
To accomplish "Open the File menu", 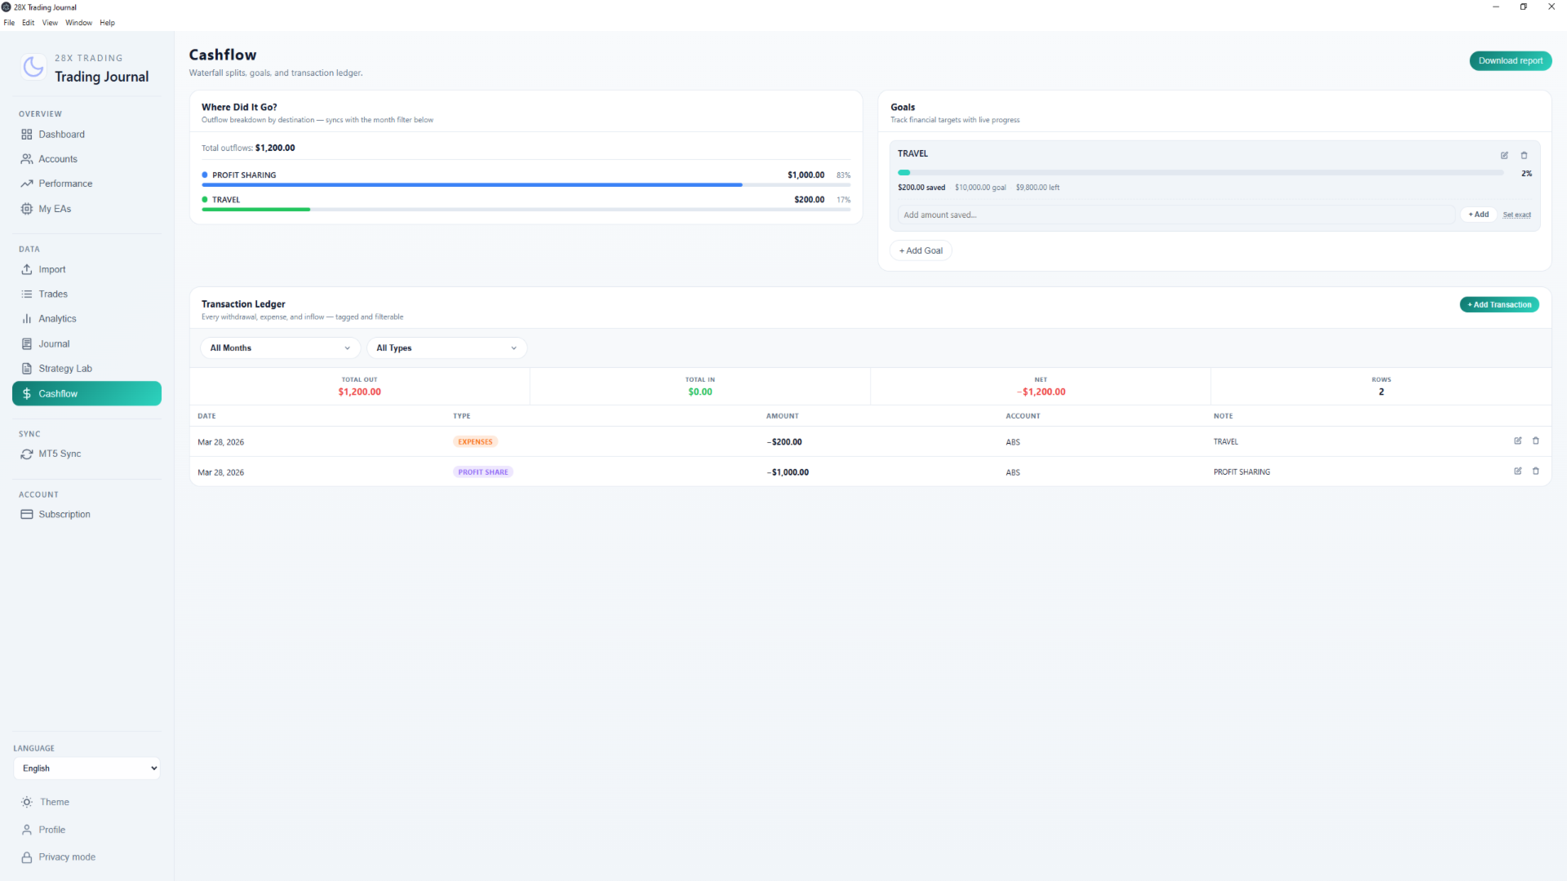I will 9,23.
